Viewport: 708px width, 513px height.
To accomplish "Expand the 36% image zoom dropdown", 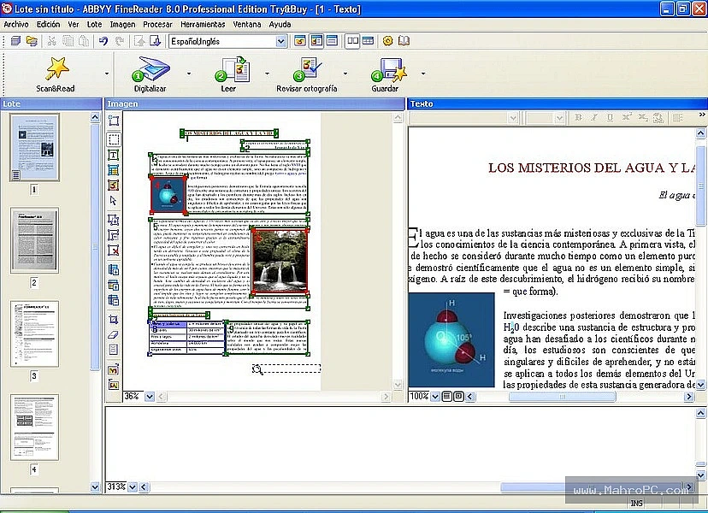I will tap(150, 397).
